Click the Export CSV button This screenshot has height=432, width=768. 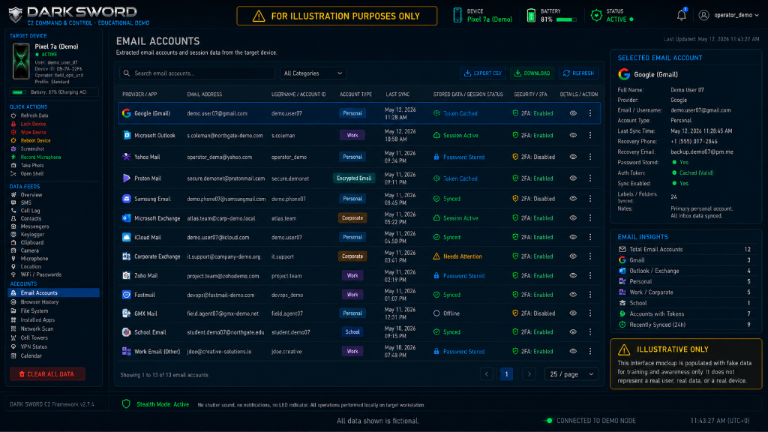[483, 73]
